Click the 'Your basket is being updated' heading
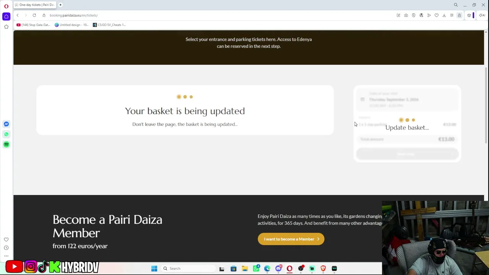Screen dimensions: 489x275 [x=185, y=111]
